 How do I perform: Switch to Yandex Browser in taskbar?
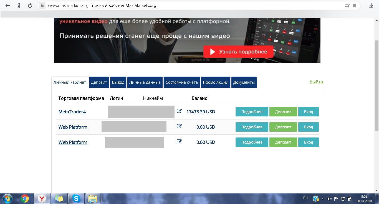42,198
